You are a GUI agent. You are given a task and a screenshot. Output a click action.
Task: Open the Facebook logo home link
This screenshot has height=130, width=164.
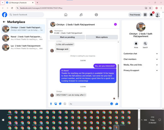(5, 15)
